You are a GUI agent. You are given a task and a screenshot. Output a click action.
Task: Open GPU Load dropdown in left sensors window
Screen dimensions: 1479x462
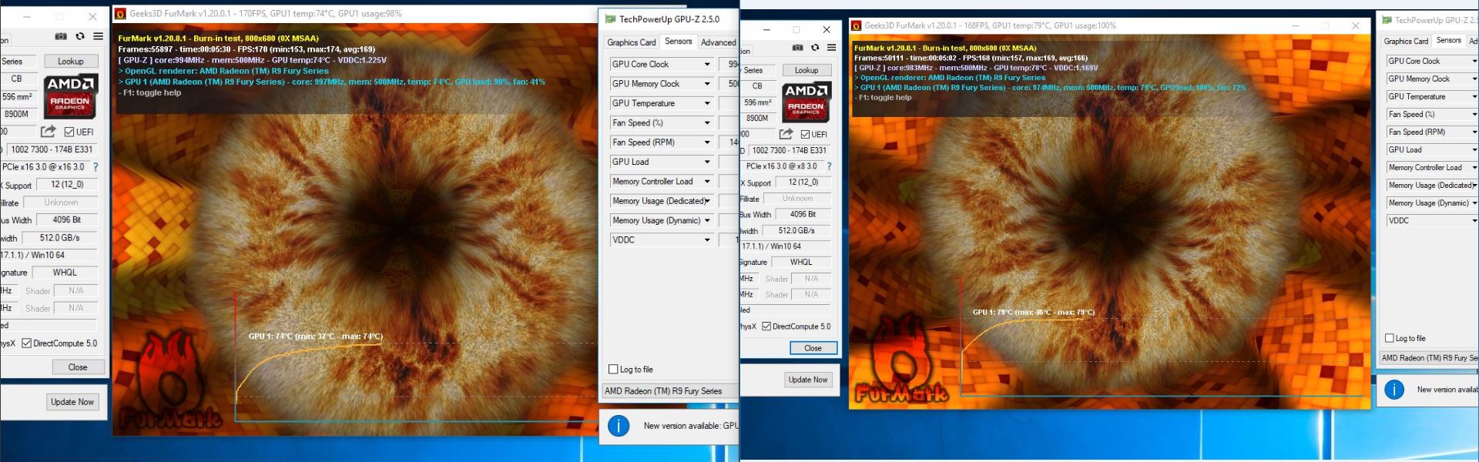point(662,162)
